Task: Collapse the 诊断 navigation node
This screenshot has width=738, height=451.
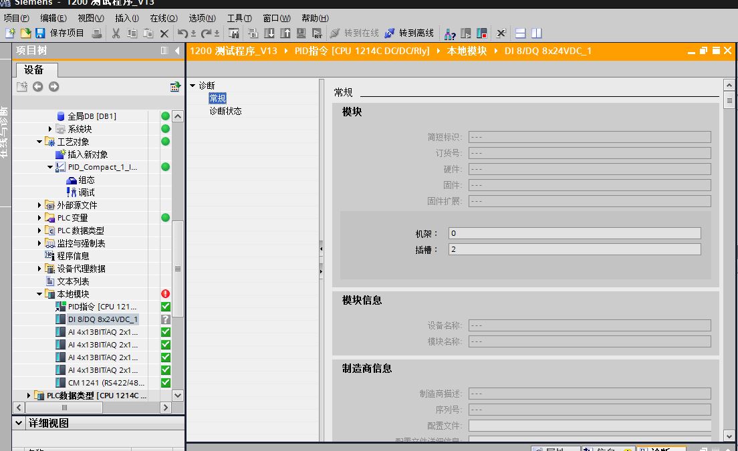Action: click(x=193, y=86)
